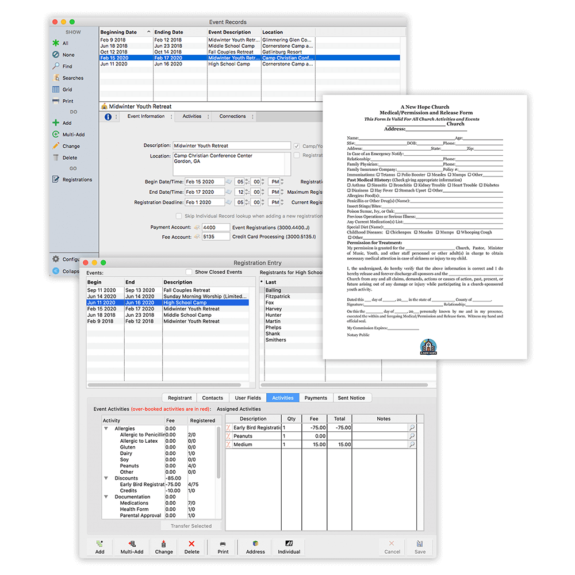The width and height of the screenshot is (575, 575).
Task: Switch to the Contacts tab
Action: click(212, 398)
